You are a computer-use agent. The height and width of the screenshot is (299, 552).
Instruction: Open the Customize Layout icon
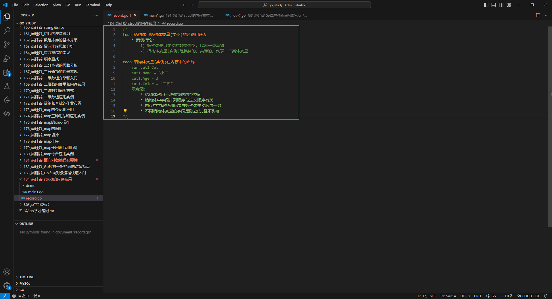[x=509, y=5]
